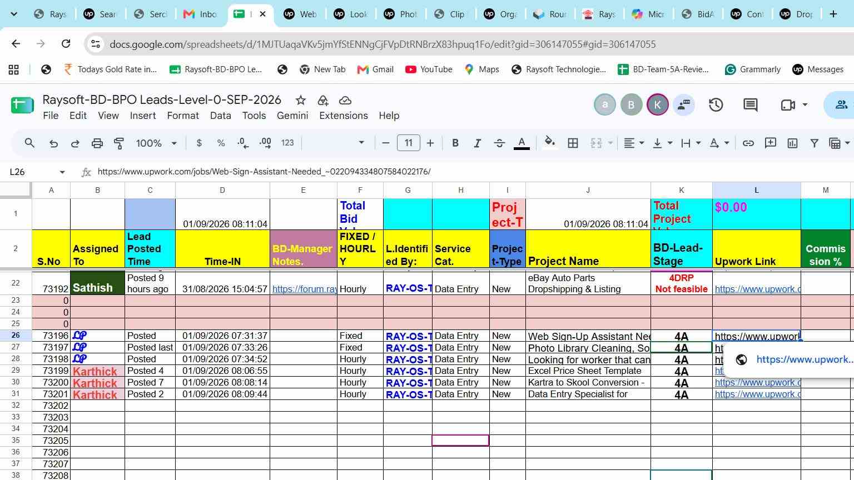The height and width of the screenshot is (480, 854).
Task: Click the print icon in toolbar
Action: (97, 143)
